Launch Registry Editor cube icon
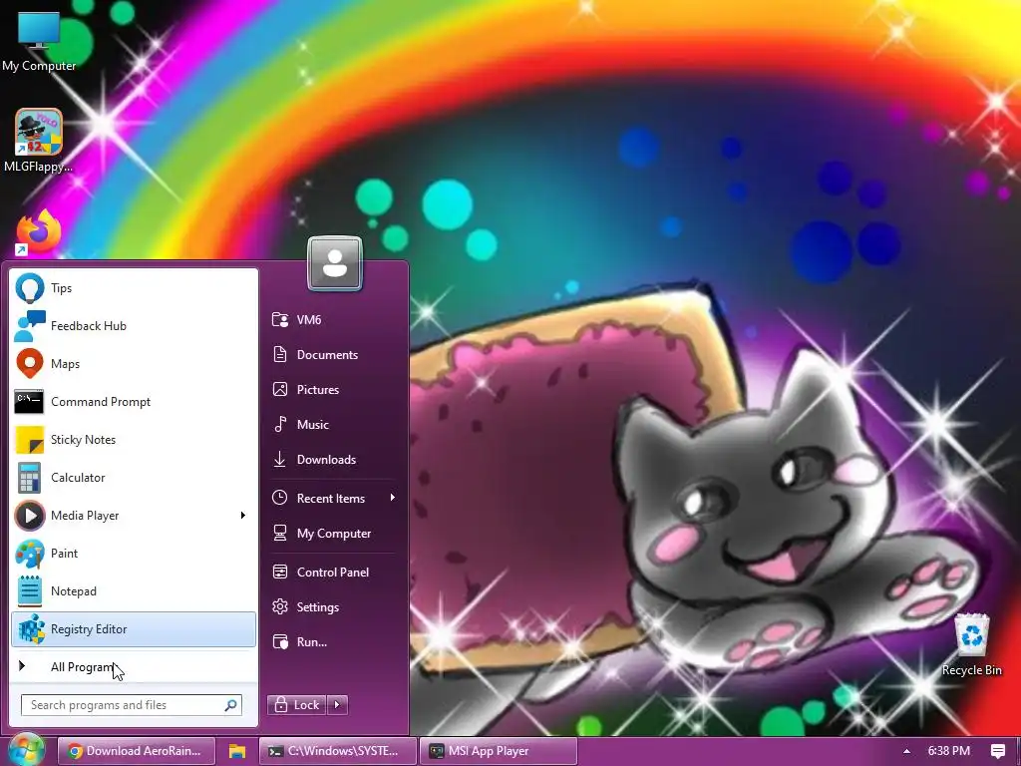Viewport: 1021px width, 766px height. point(31,629)
